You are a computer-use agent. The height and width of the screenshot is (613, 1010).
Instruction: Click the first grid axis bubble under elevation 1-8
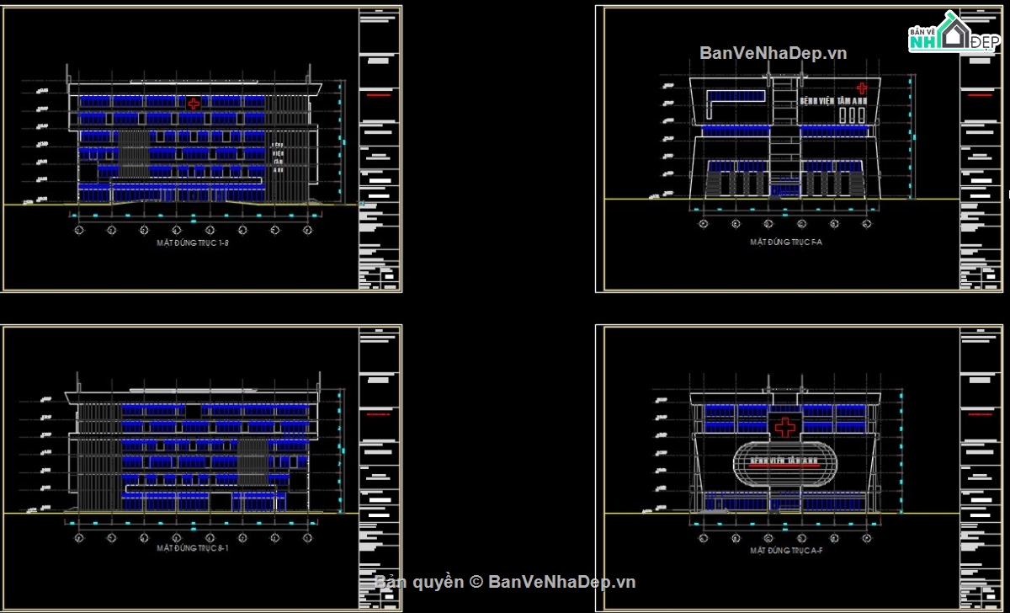pos(78,229)
